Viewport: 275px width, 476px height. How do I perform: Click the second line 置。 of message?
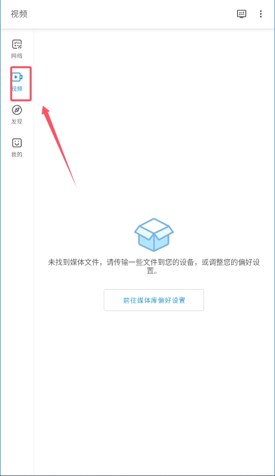[152, 271]
